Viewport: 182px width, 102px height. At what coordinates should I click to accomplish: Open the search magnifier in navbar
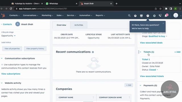[129, 16]
